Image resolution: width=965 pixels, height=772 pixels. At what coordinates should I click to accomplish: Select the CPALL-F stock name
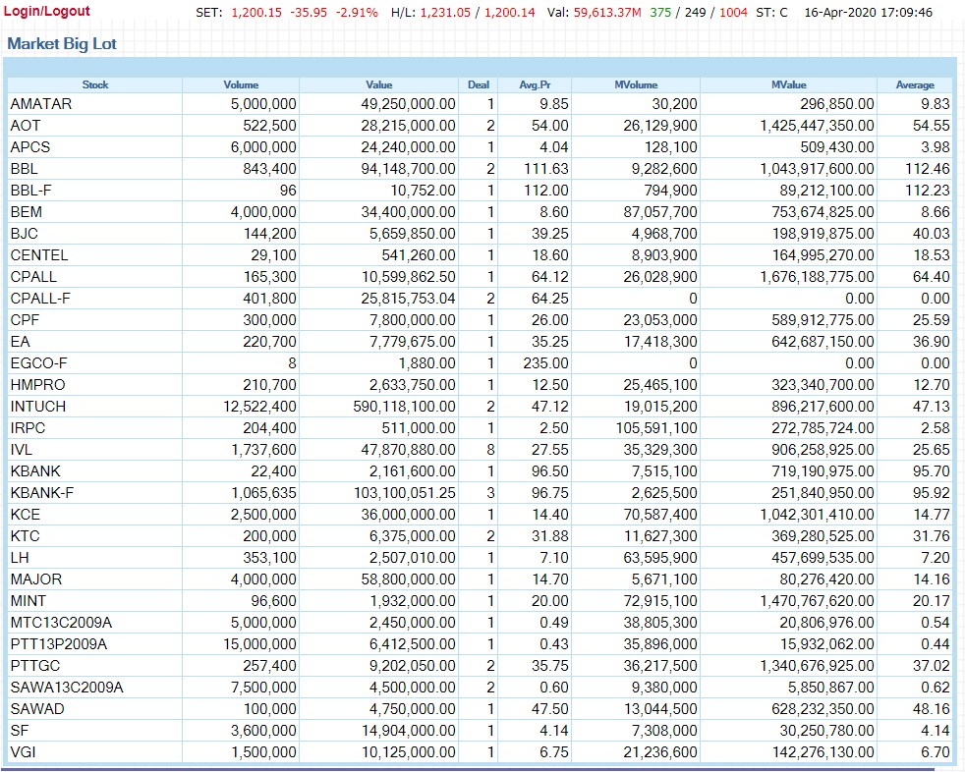[x=40, y=299]
